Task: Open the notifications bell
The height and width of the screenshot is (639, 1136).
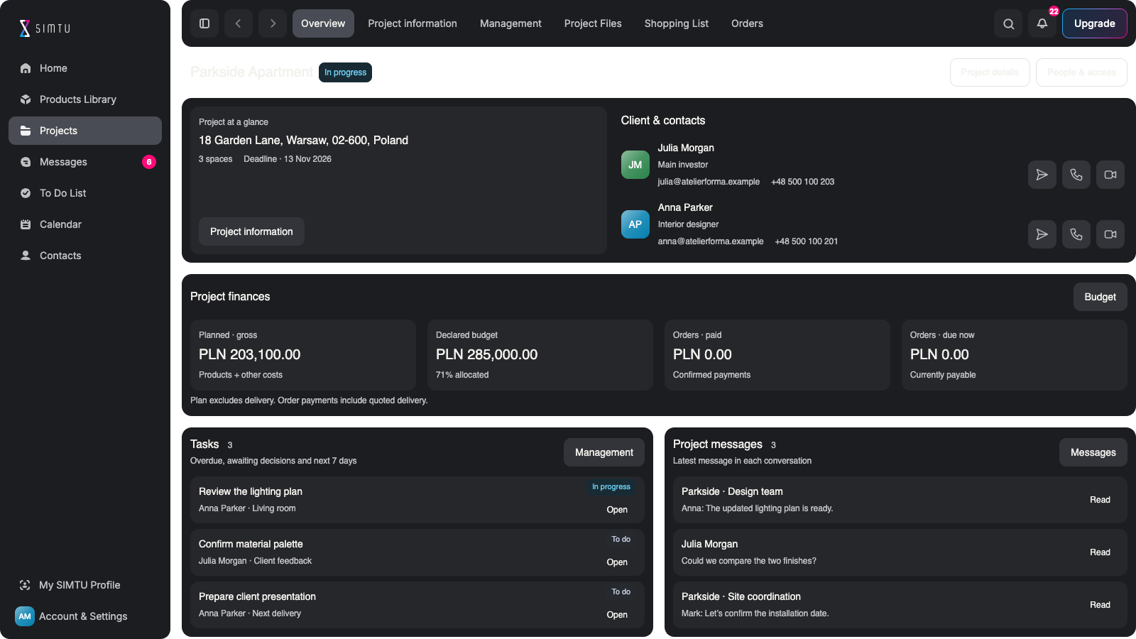Action: coord(1042,23)
